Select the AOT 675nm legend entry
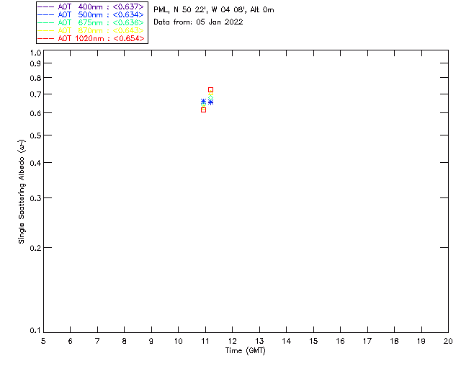 (x=91, y=22)
